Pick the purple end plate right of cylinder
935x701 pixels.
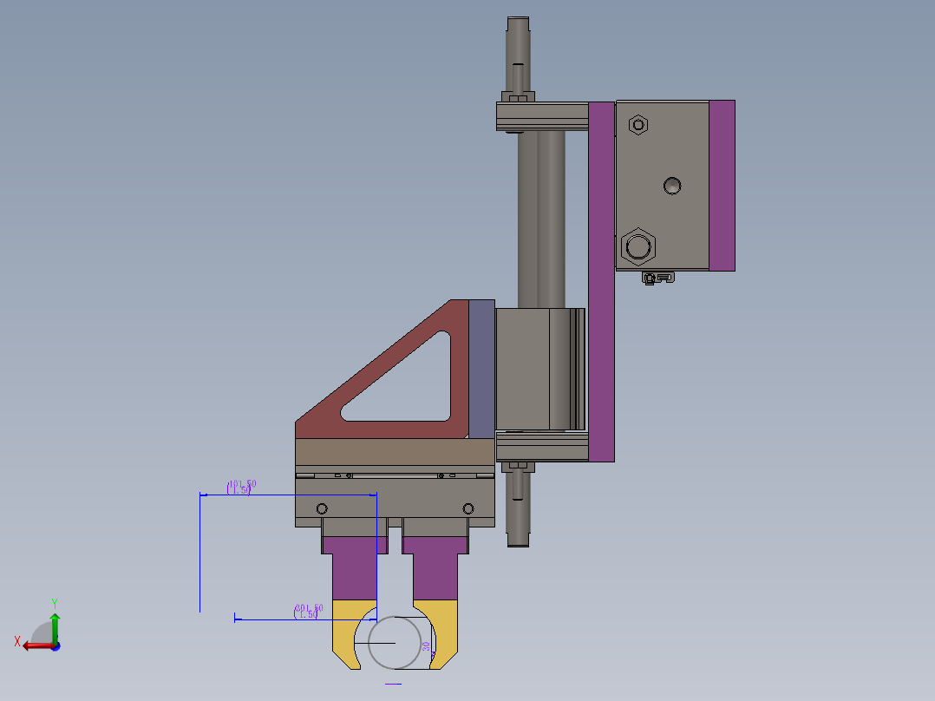point(722,186)
